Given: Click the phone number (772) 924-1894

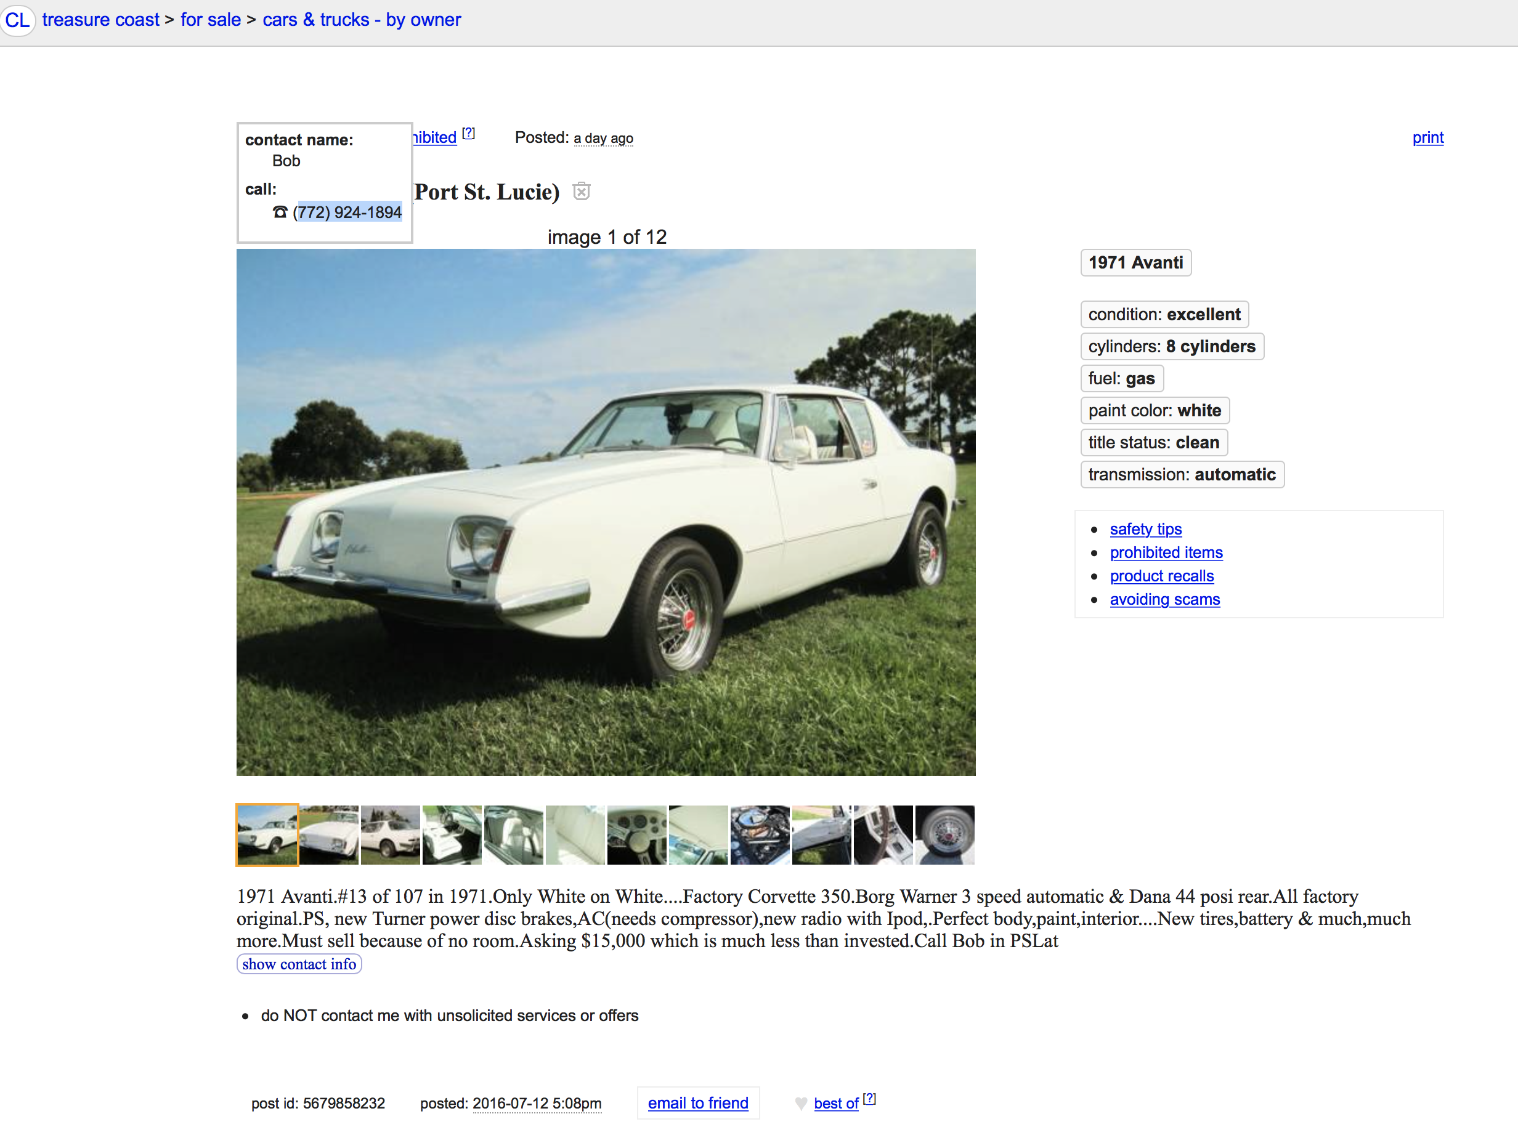Looking at the screenshot, I should (347, 212).
